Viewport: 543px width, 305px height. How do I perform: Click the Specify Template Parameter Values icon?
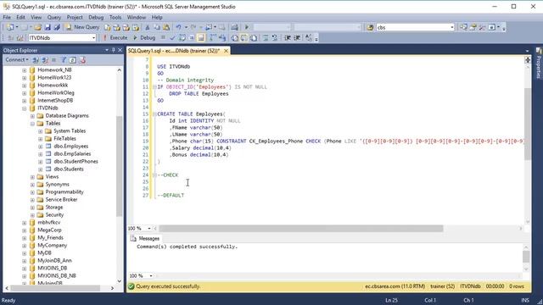click(x=308, y=37)
